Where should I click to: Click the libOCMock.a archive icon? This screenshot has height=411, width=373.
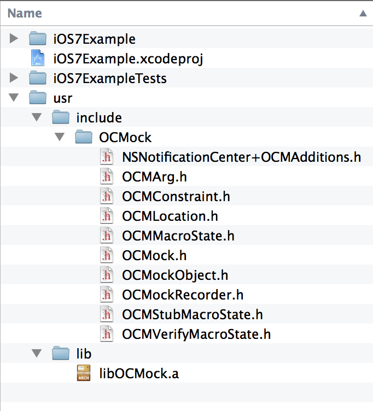(84, 373)
